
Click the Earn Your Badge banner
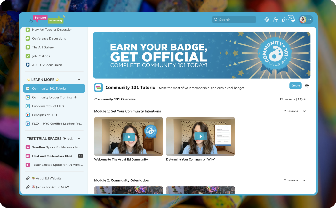202,55
